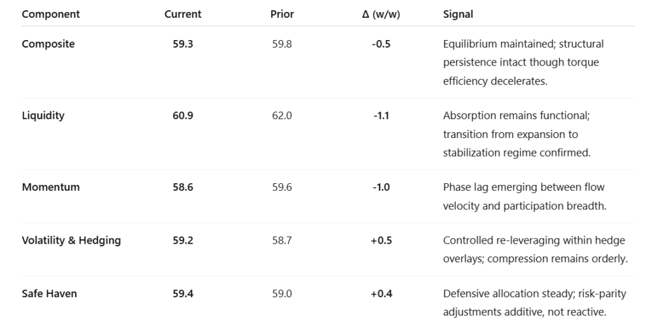Click the Composite current value 59.3
The height and width of the screenshot is (327, 652).
tap(183, 44)
